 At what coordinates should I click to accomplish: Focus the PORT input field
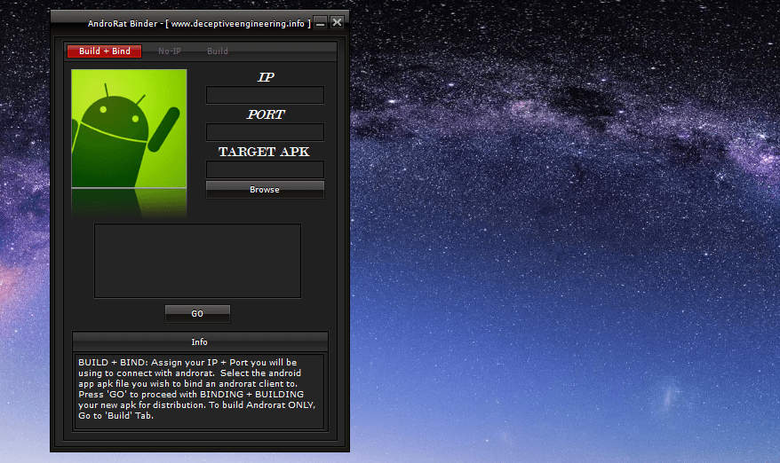click(x=265, y=132)
